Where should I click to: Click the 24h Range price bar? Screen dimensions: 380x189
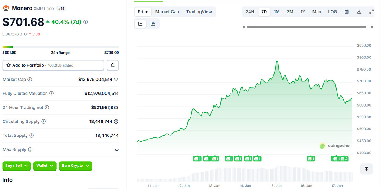coord(60,47)
